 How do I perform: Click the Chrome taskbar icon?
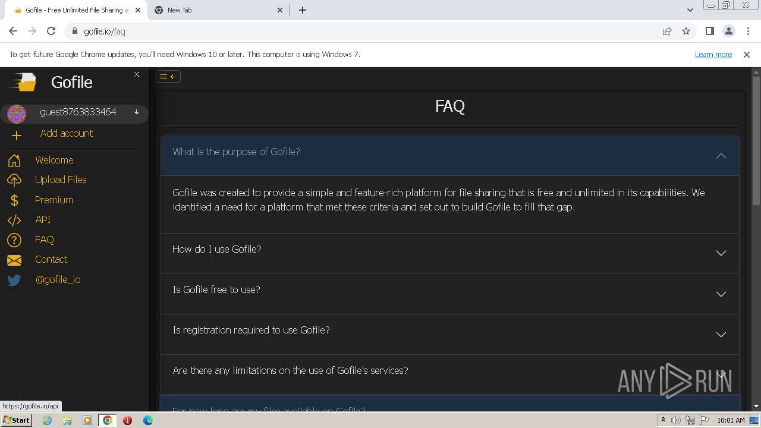(x=108, y=420)
